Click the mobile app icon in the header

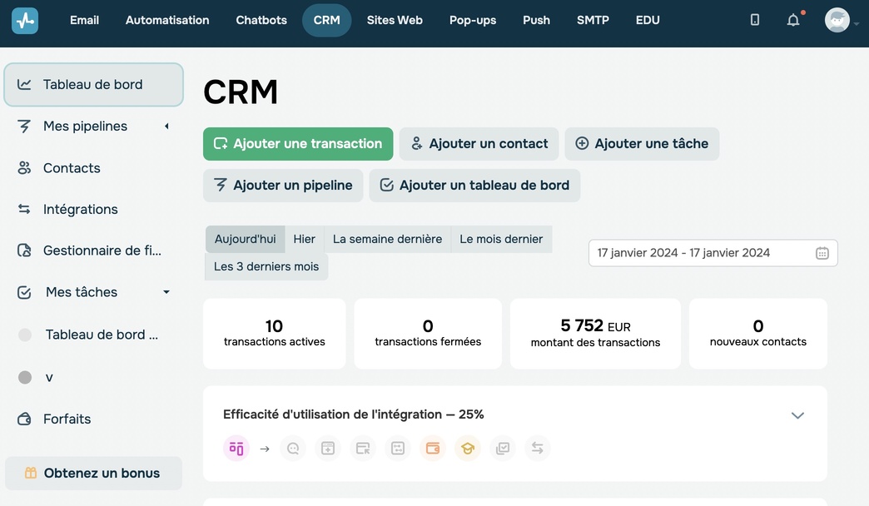tap(754, 19)
